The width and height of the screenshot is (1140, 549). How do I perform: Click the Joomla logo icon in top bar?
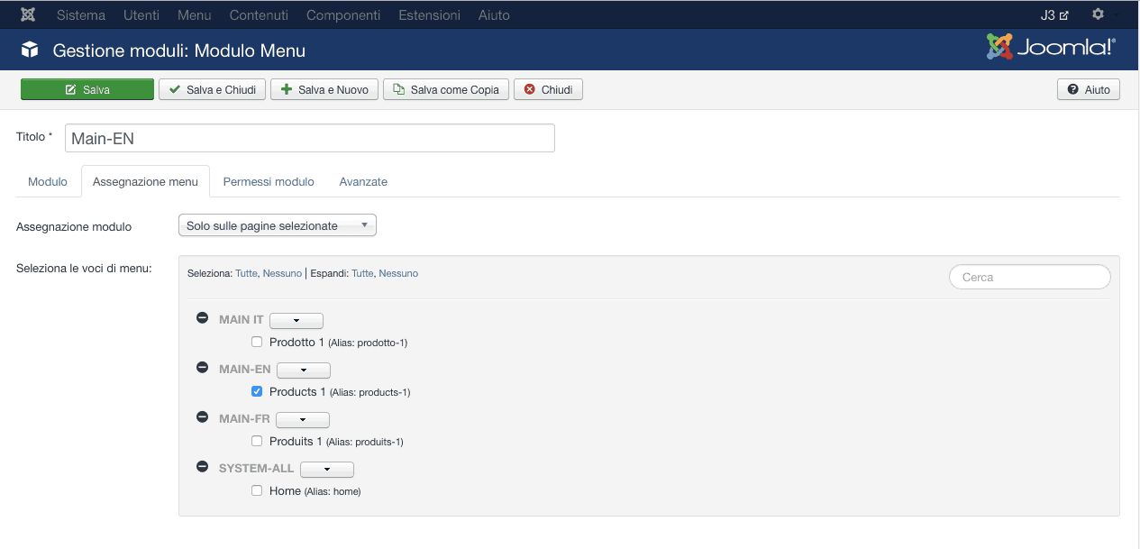click(x=28, y=14)
